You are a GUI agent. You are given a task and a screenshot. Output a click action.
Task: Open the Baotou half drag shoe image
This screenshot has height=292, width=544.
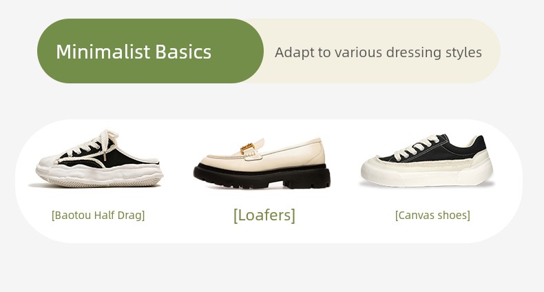click(97, 158)
